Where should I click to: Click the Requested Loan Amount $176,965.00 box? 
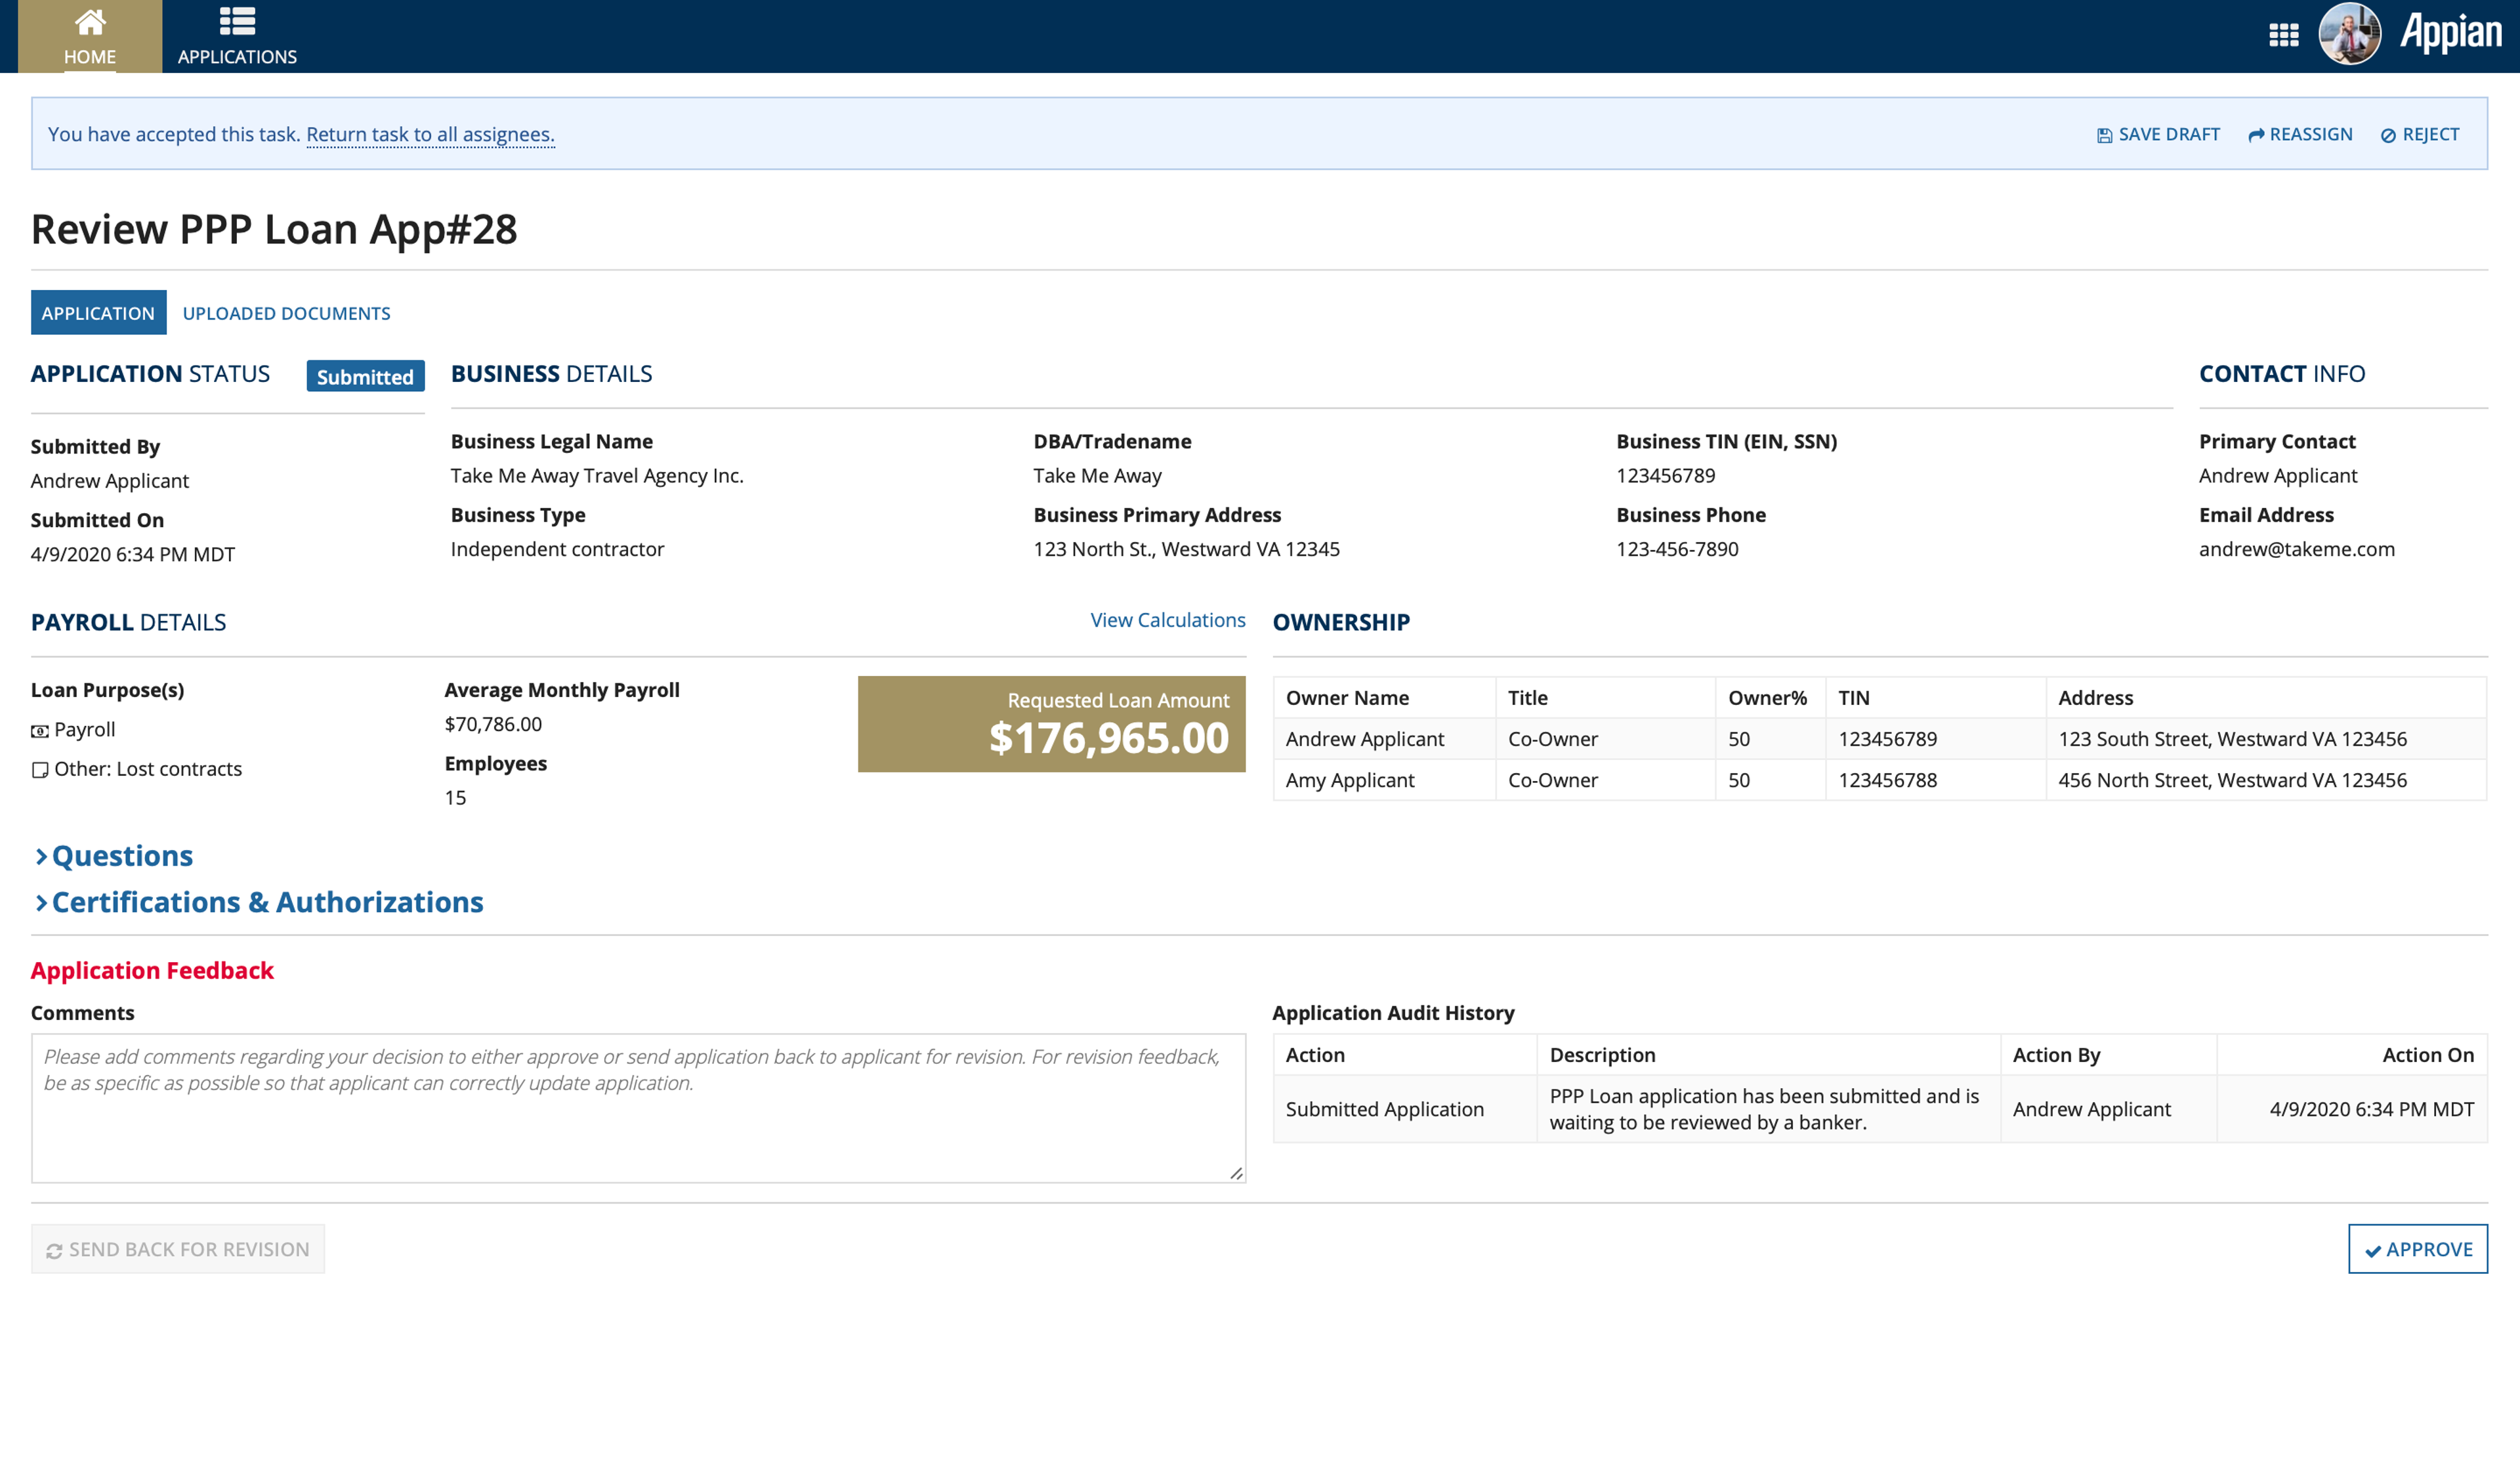click(1051, 724)
